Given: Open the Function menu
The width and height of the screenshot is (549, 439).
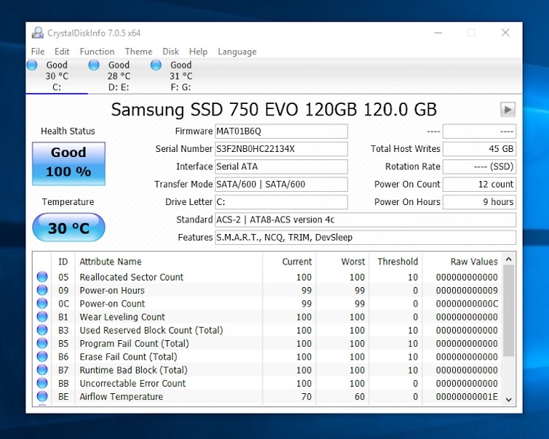Looking at the screenshot, I should click(x=97, y=52).
